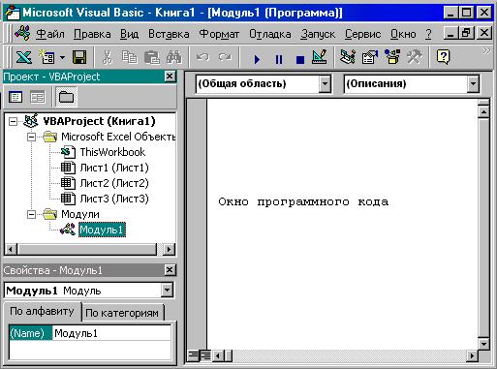Close the Свойства - Модуль1 panel
This screenshot has height=369, width=497.
click(170, 270)
